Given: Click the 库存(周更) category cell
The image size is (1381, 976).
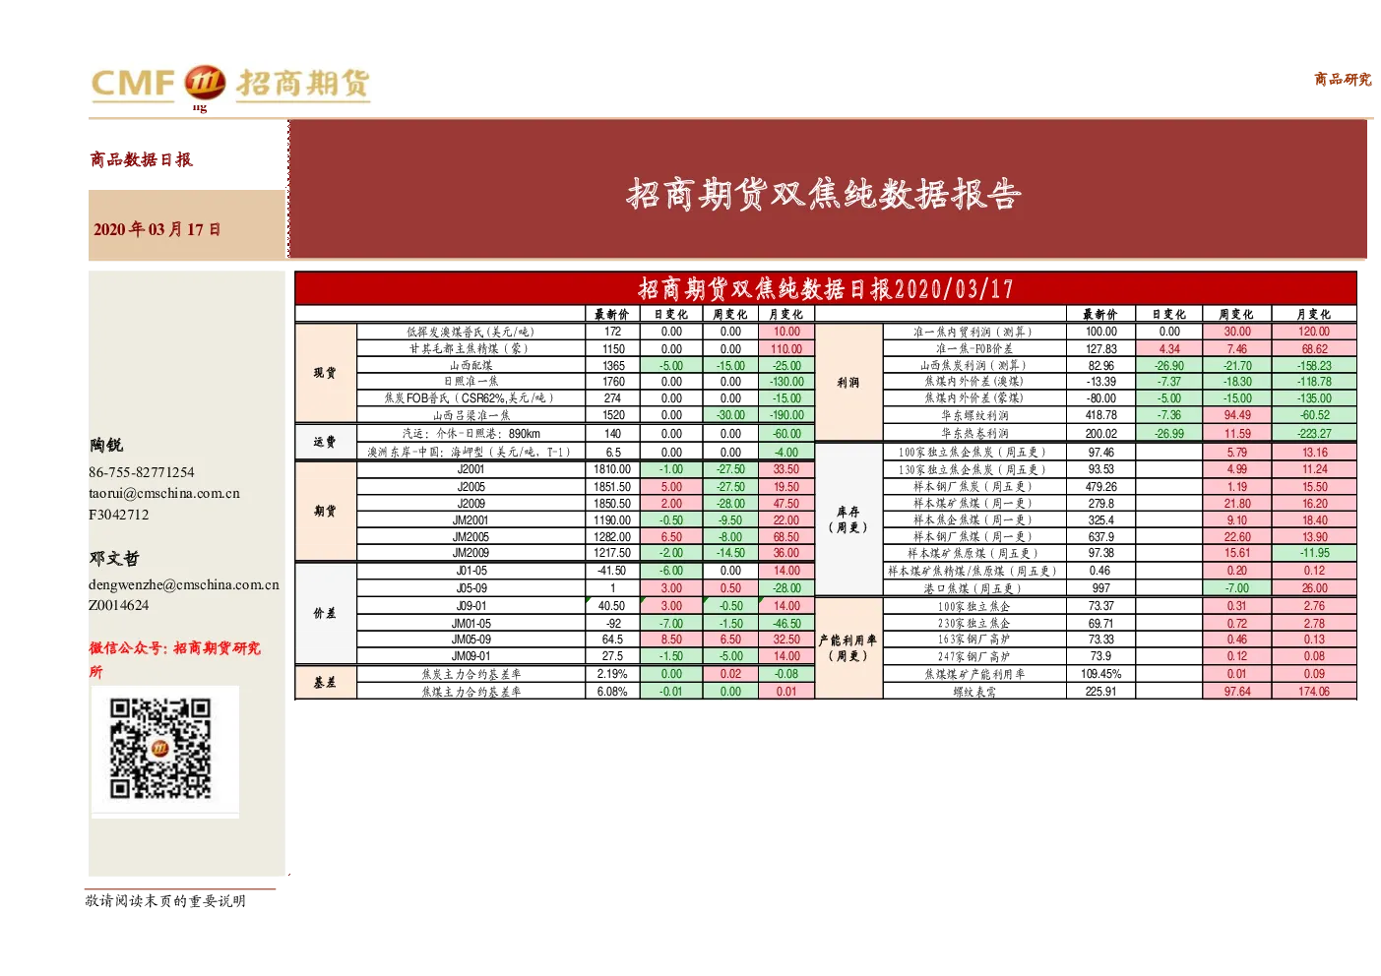Looking at the screenshot, I should point(848,520).
